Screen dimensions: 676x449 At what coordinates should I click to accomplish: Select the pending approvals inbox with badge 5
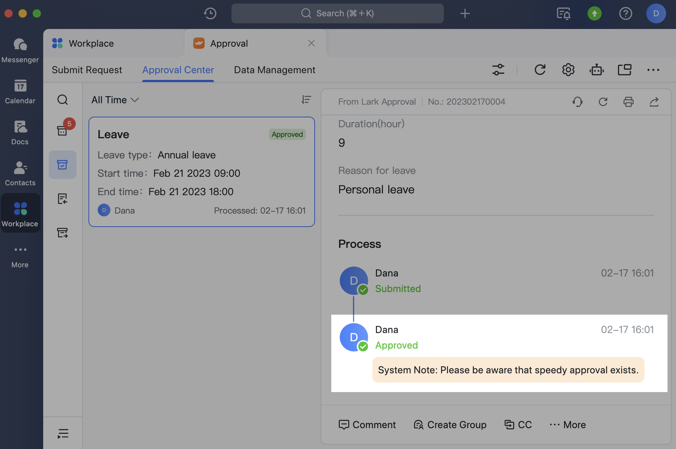pos(63,129)
